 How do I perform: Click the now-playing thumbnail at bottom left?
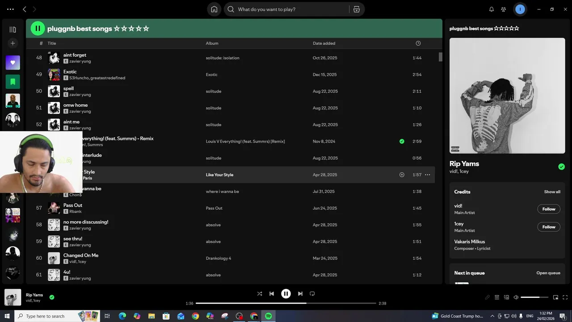[13, 297]
